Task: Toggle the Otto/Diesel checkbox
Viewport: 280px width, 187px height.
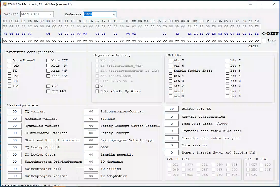Action: 10,61
